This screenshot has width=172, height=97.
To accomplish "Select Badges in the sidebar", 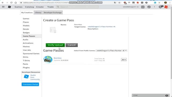I will tap(26, 33).
